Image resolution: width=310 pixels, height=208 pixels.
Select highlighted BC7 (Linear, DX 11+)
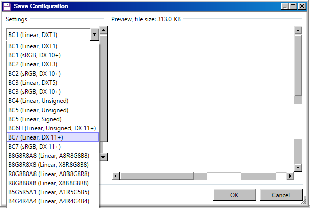coord(53,137)
